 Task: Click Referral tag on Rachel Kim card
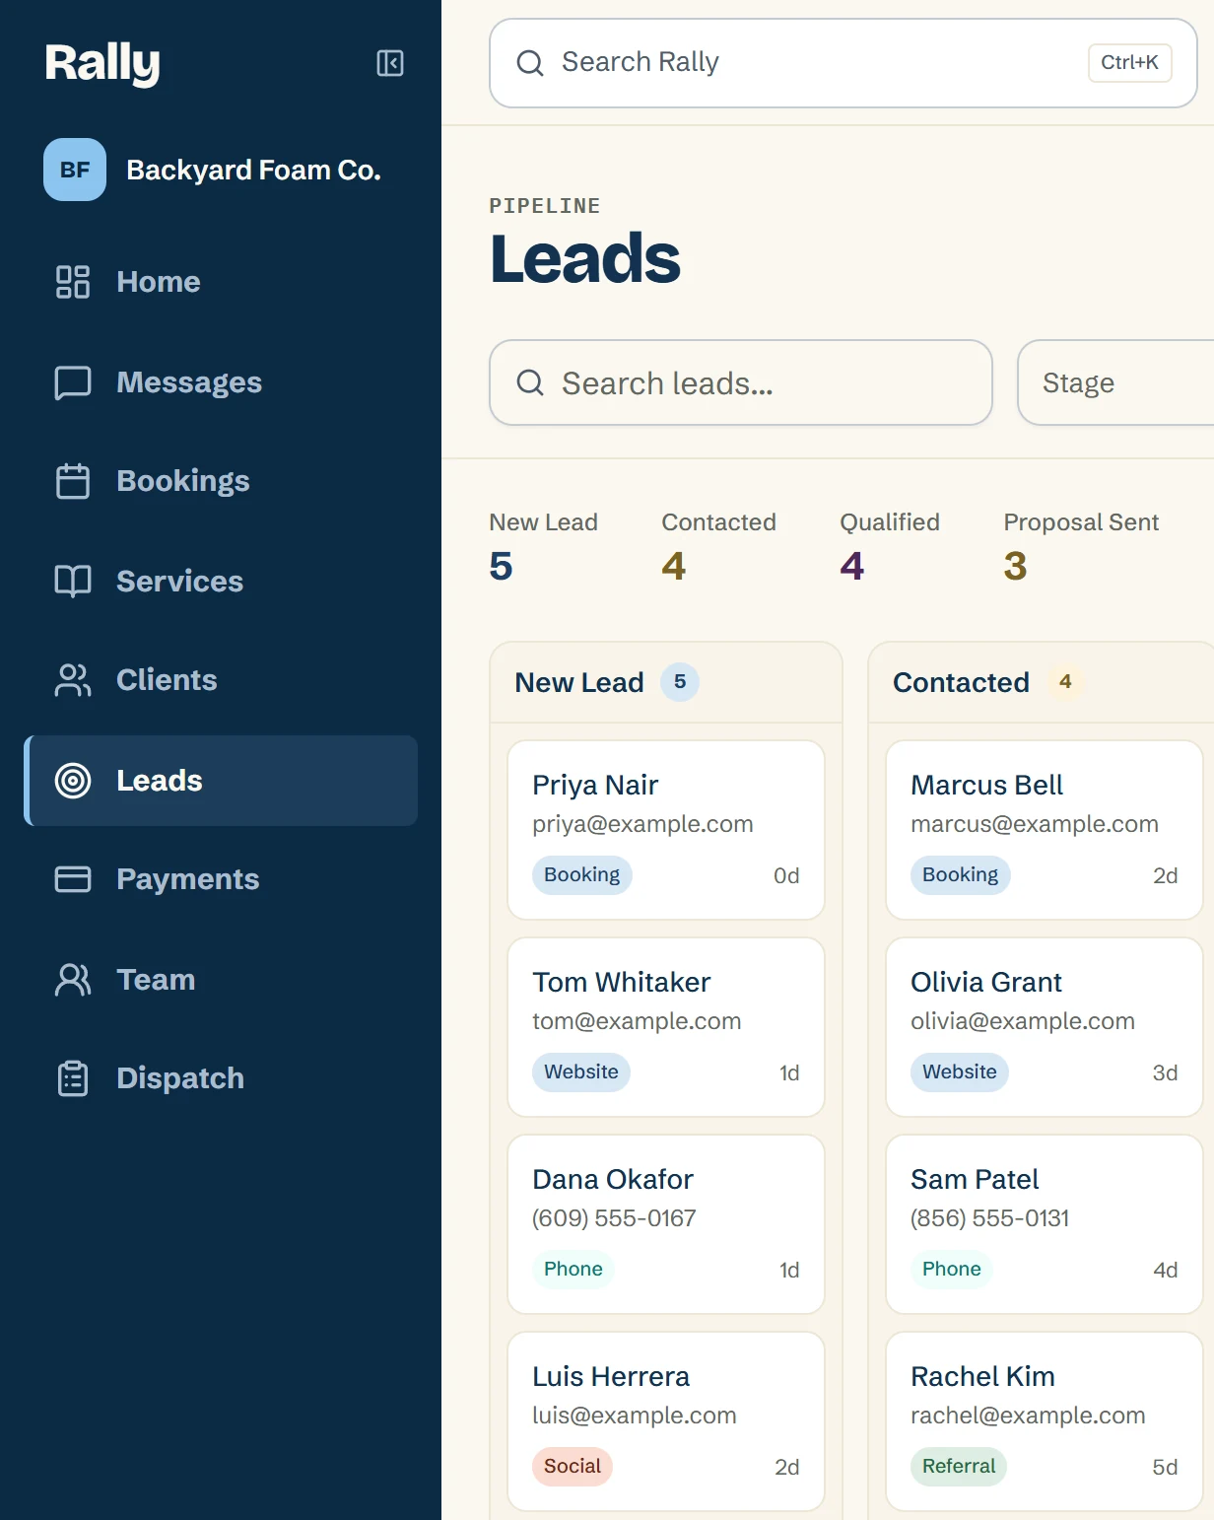959,1467
